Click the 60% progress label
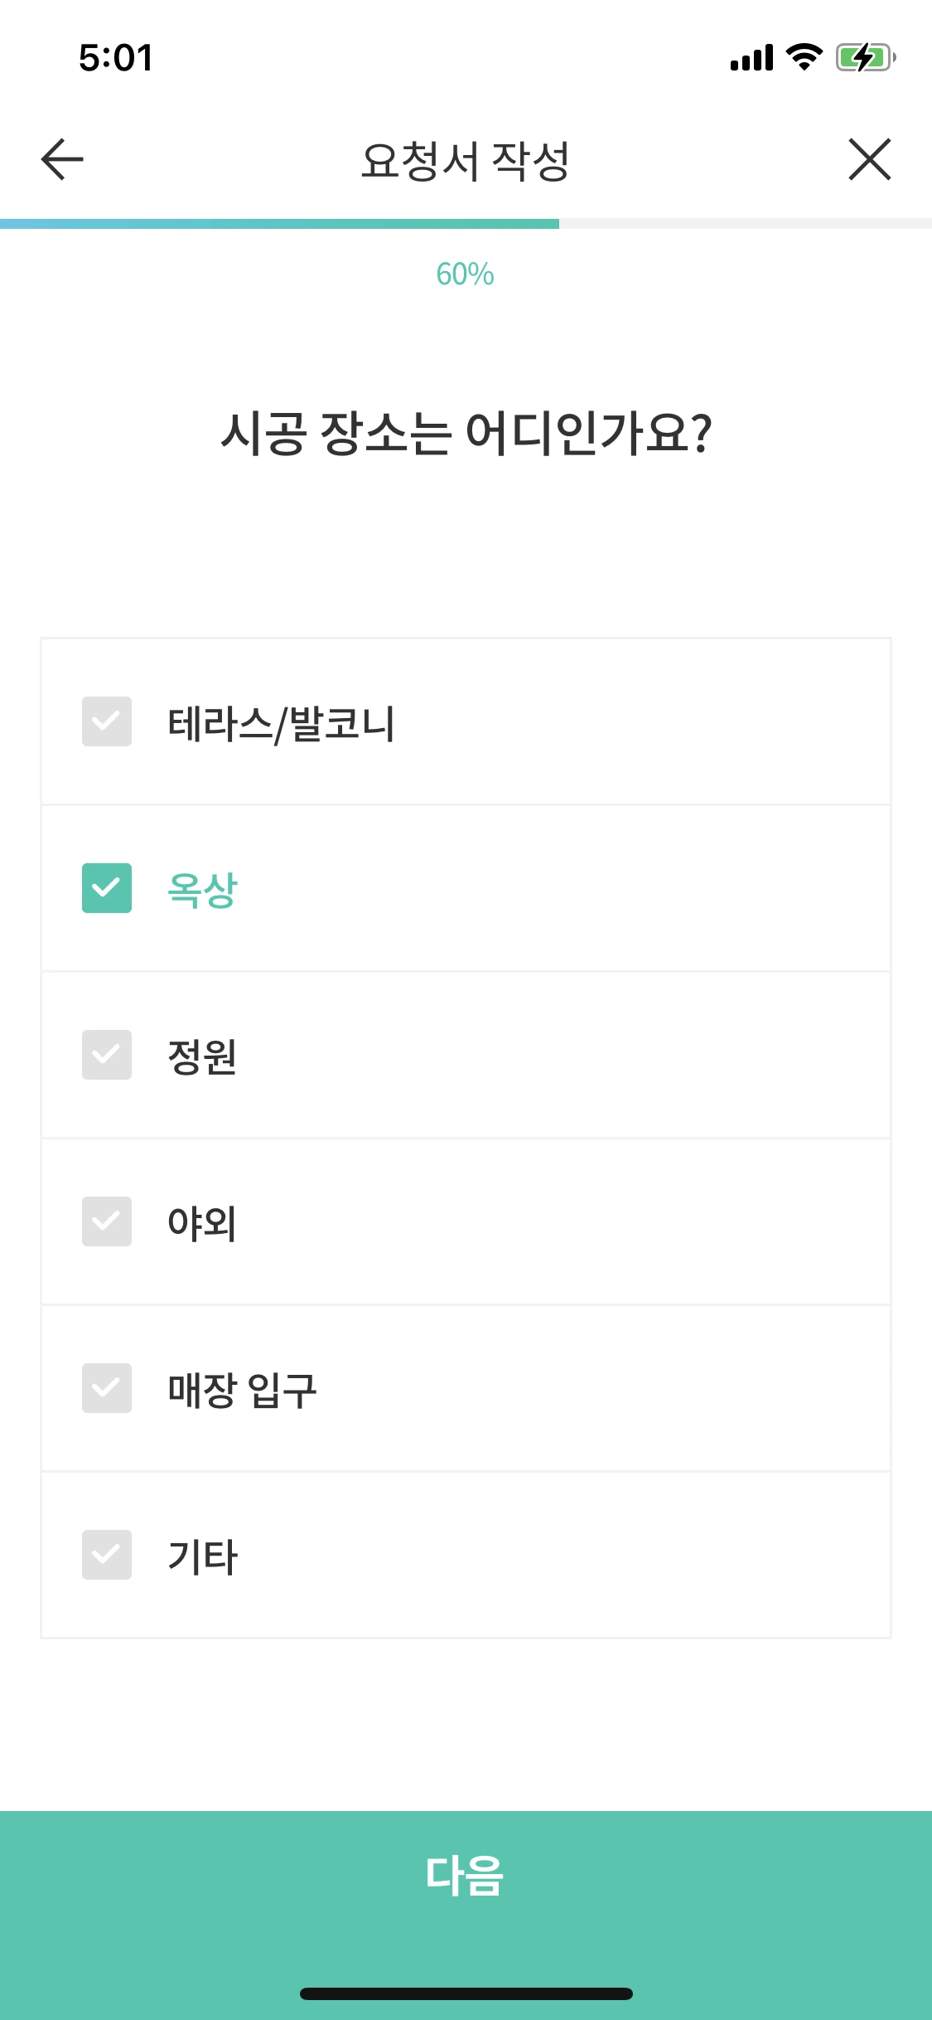932x2020 pixels. (x=466, y=274)
